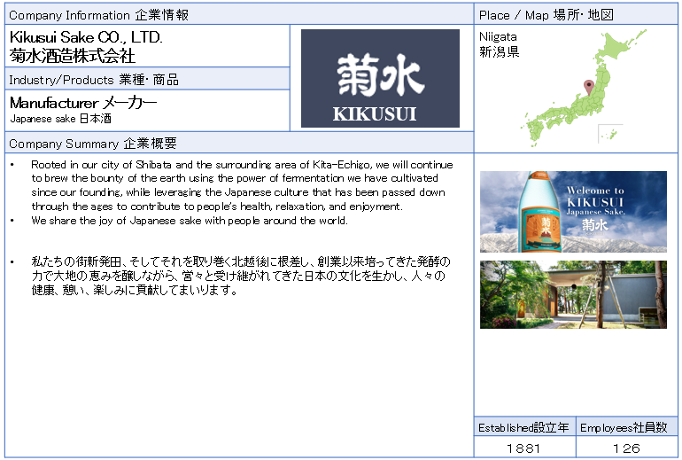682x460 pixels.
Task: Click the KIKUSUI logo image
Action: 380,78
